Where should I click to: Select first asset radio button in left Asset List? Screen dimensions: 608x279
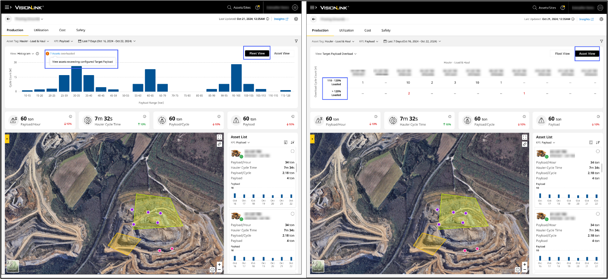click(292, 151)
